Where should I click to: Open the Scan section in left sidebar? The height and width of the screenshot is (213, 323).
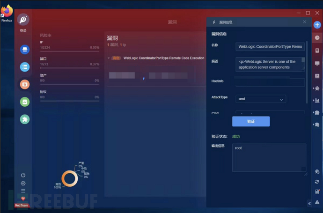(x=25, y=50)
